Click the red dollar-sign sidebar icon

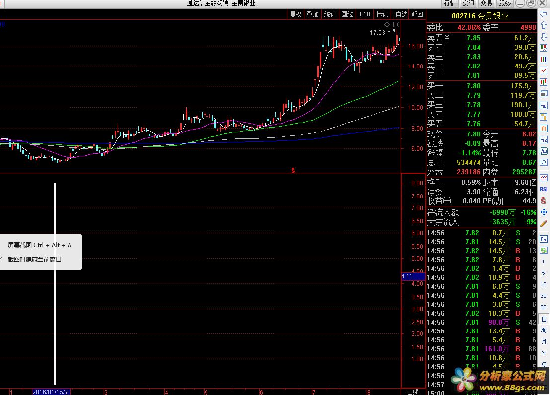point(544,200)
